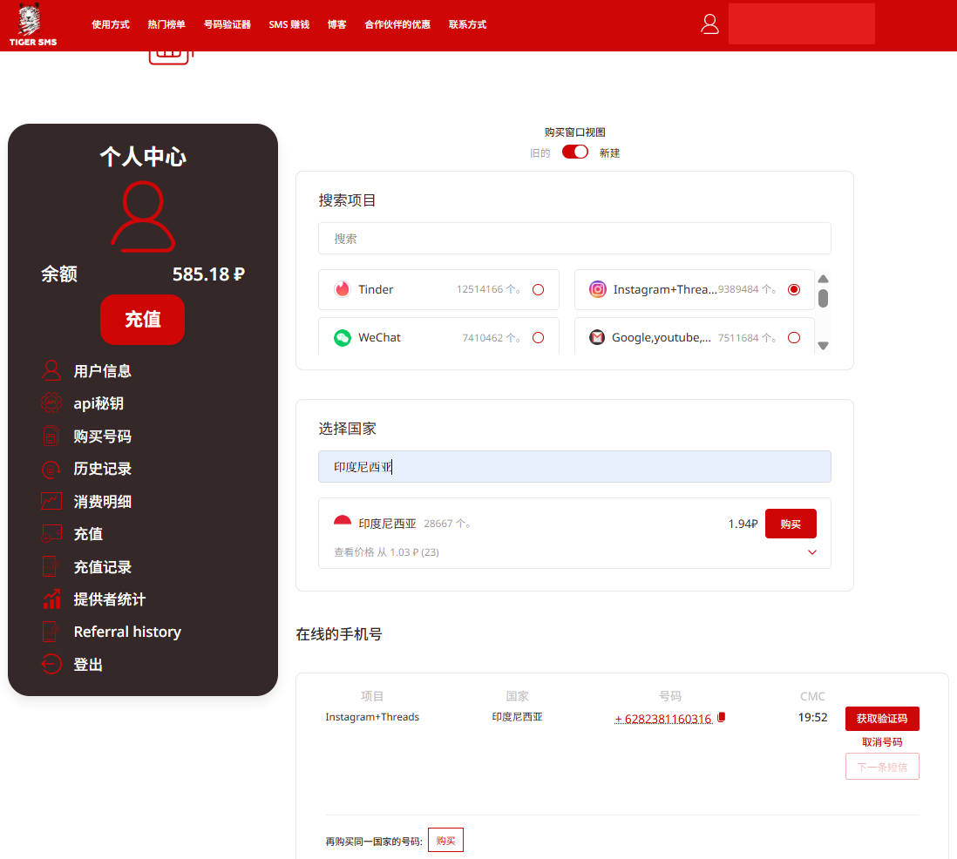Click 登出 to log out
Viewport: 957px width, 859px height.
click(x=88, y=664)
